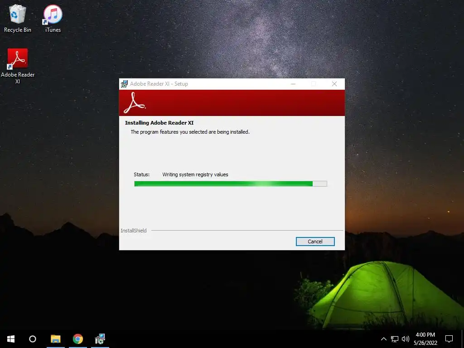Open the volume speaker tray icon
This screenshot has width=464, height=348.
coord(406,339)
